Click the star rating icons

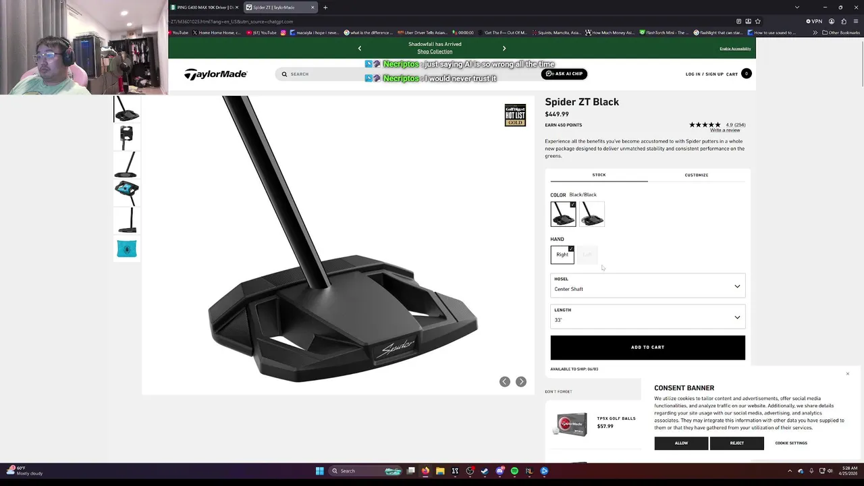[x=705, y=125]
